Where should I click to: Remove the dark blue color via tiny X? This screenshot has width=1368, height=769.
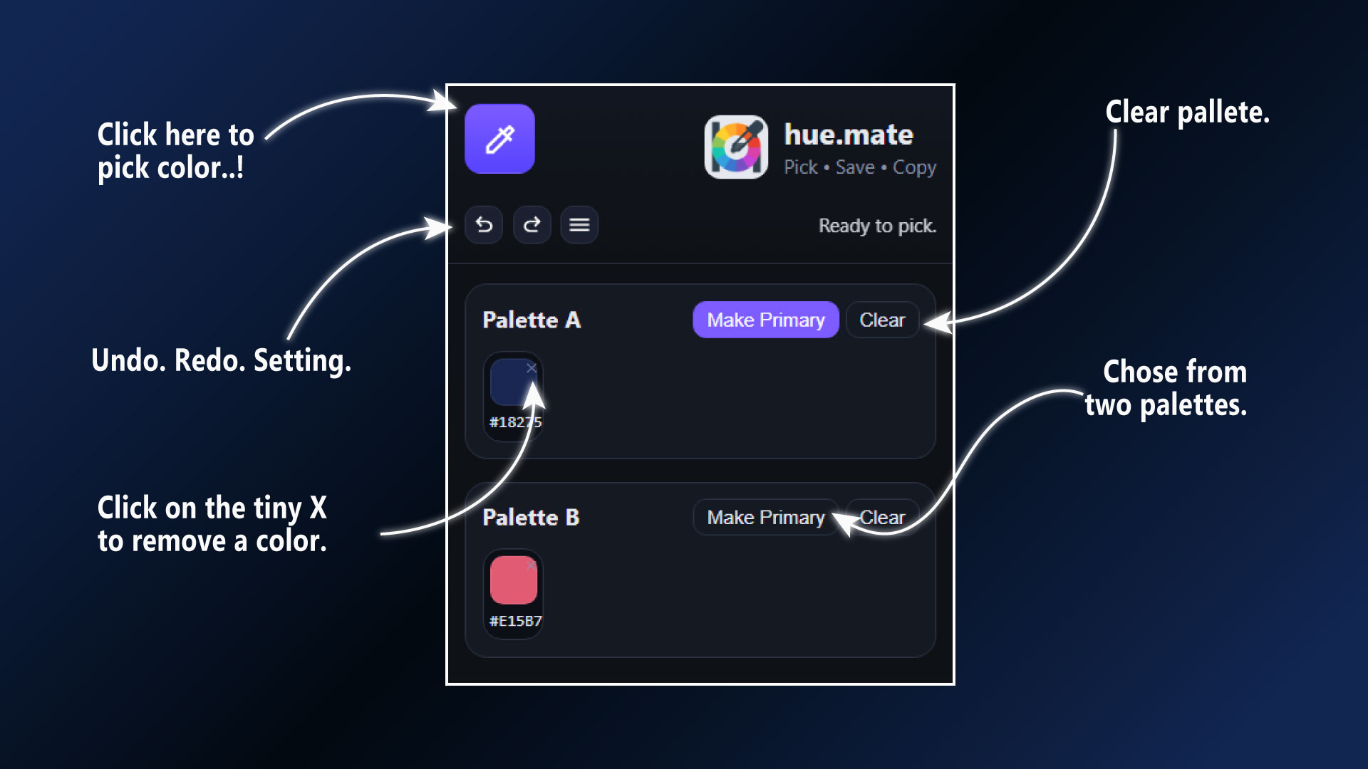tap(532, 368)
